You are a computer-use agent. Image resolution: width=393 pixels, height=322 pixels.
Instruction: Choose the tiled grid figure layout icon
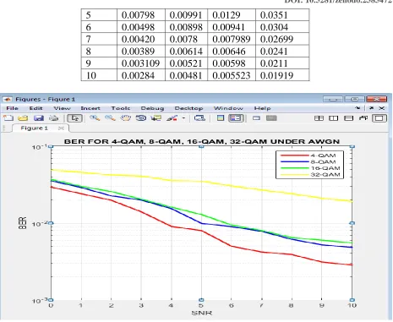319,118
